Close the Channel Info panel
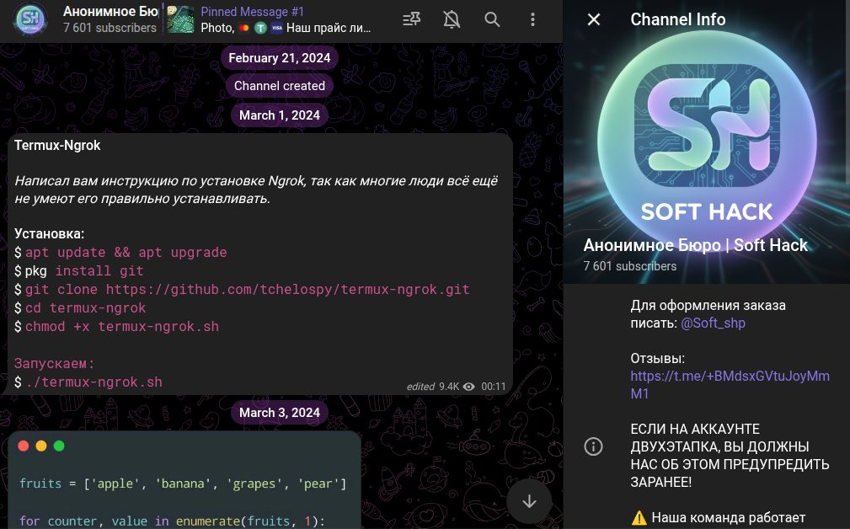Screen dimensions: 850x529 [x=594, y=19]
